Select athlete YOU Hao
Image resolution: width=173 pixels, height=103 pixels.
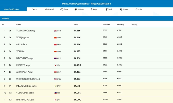[x=21, y=51]
